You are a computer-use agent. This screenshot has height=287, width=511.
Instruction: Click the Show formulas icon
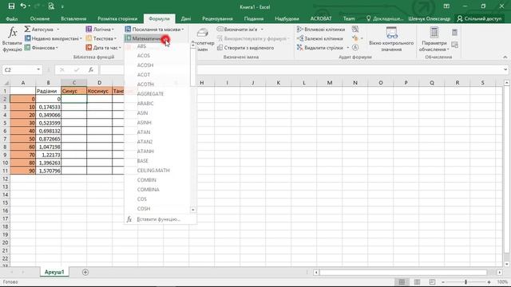point(355,29)
